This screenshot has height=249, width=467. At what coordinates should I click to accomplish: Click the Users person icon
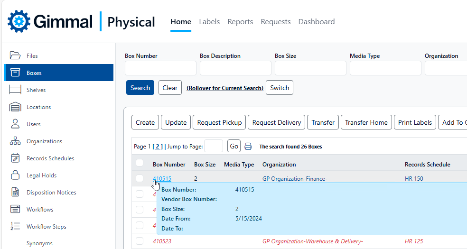[15, 124]
